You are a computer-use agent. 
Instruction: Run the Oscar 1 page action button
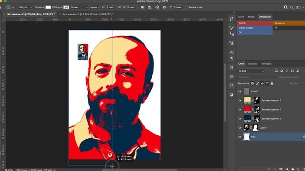(254, 28)
